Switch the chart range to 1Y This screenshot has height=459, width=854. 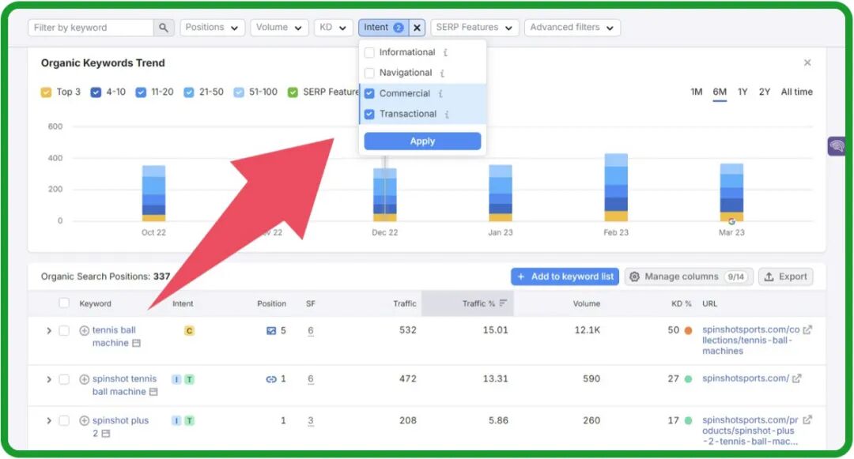point(743,92)
